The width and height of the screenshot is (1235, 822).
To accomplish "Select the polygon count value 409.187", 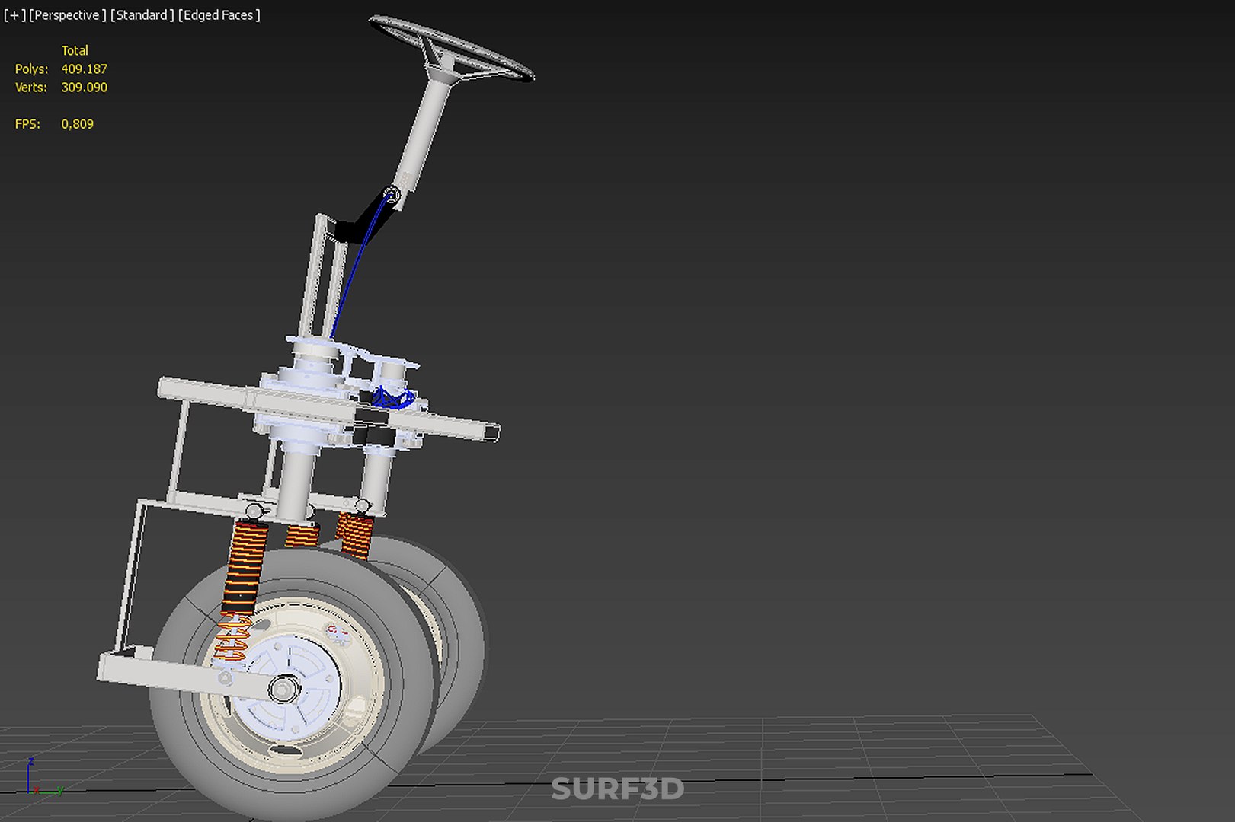I will click(x=84, y=69).
